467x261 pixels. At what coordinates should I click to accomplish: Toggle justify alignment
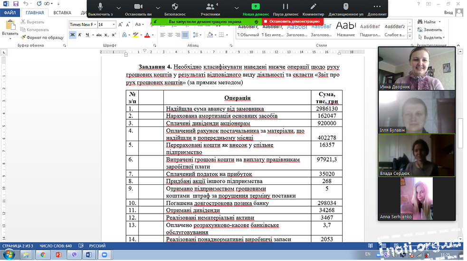185,35
